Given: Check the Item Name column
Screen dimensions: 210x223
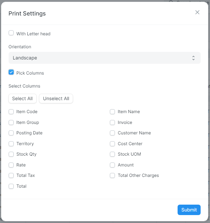Looking at the screenshot, I should click(112, 112).
